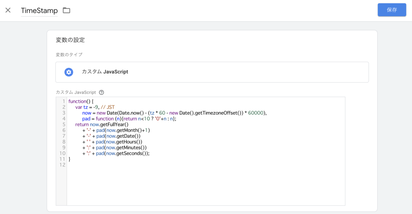Click the 変数の設定 section heading
The height and width of the screenshot is (214, 412).
coord(70,40)
